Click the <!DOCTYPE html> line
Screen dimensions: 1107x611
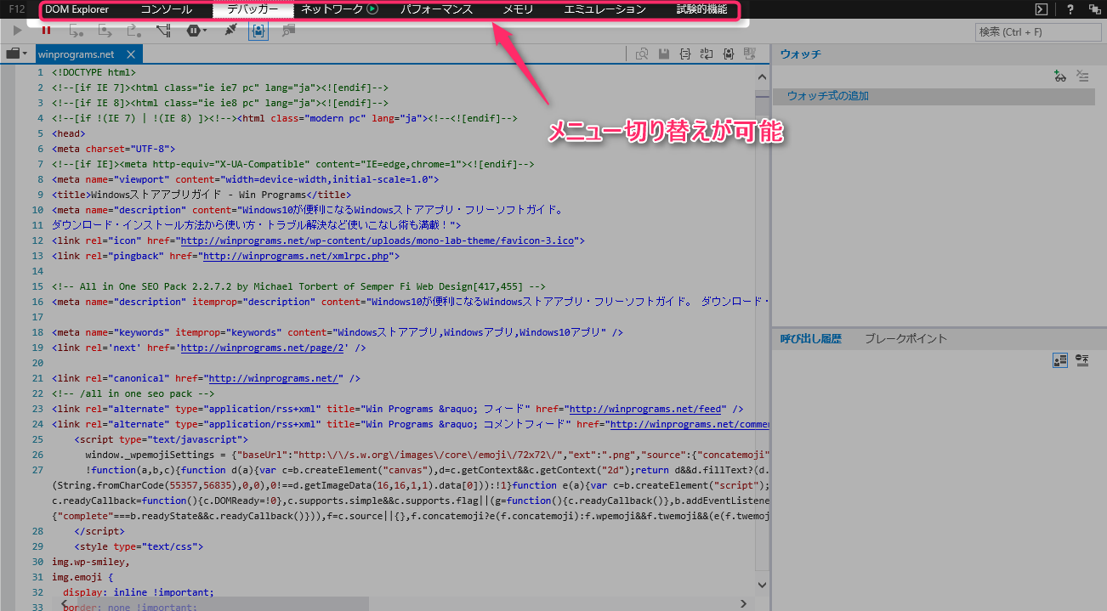coord(94,72)
